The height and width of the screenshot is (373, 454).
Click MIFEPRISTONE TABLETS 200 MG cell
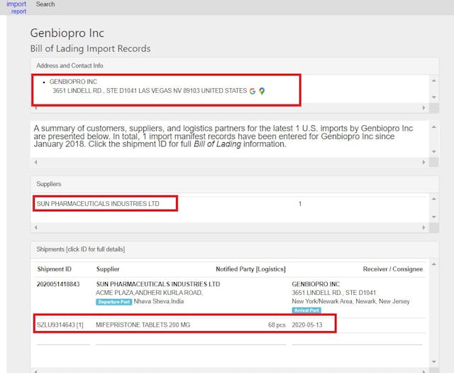coord(143,325)
